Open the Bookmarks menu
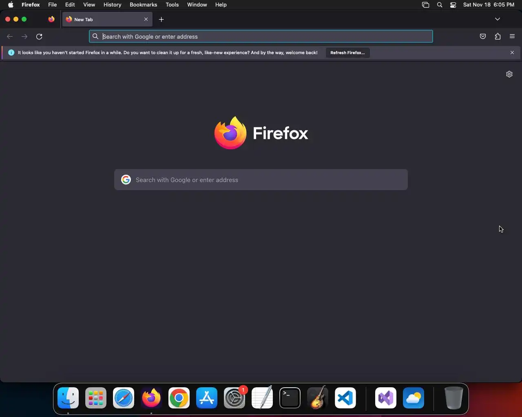Screen dimensions: 522x417 pyautogui.click(x=143, y=5)
